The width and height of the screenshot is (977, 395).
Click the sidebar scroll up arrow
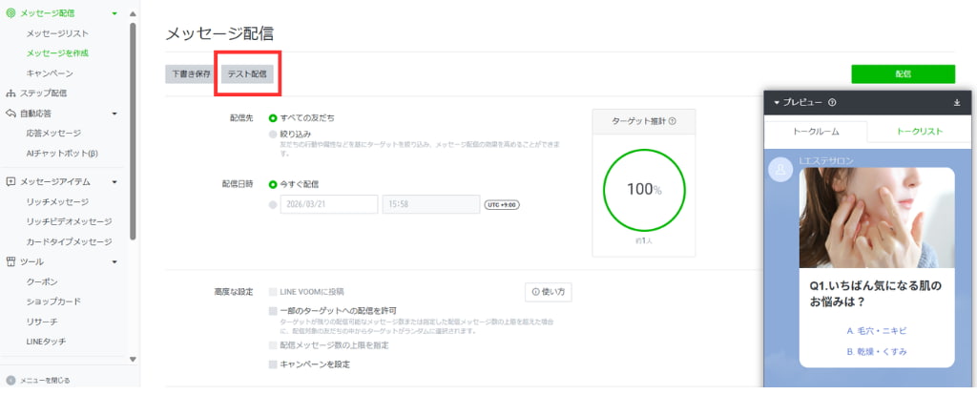click(132, 13)
